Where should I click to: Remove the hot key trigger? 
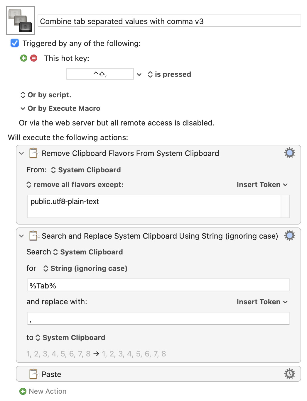(x=34, y=58)
